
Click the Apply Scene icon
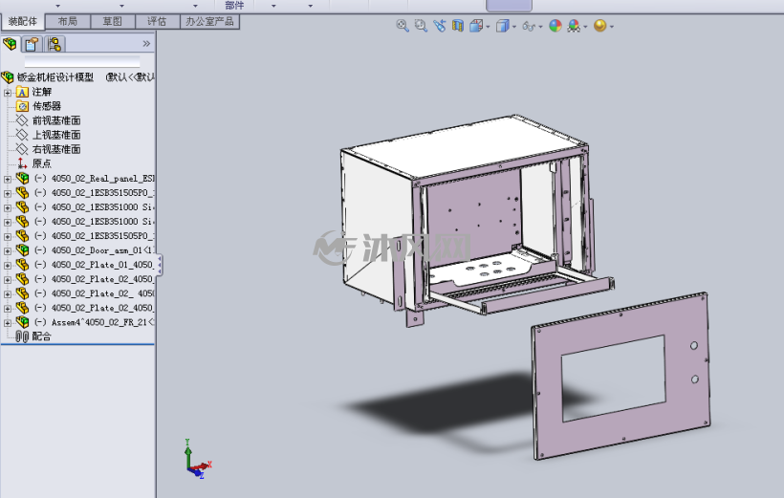click(574, 26)
